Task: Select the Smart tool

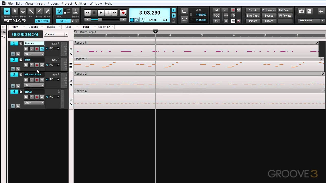Action: pos(7,11)
